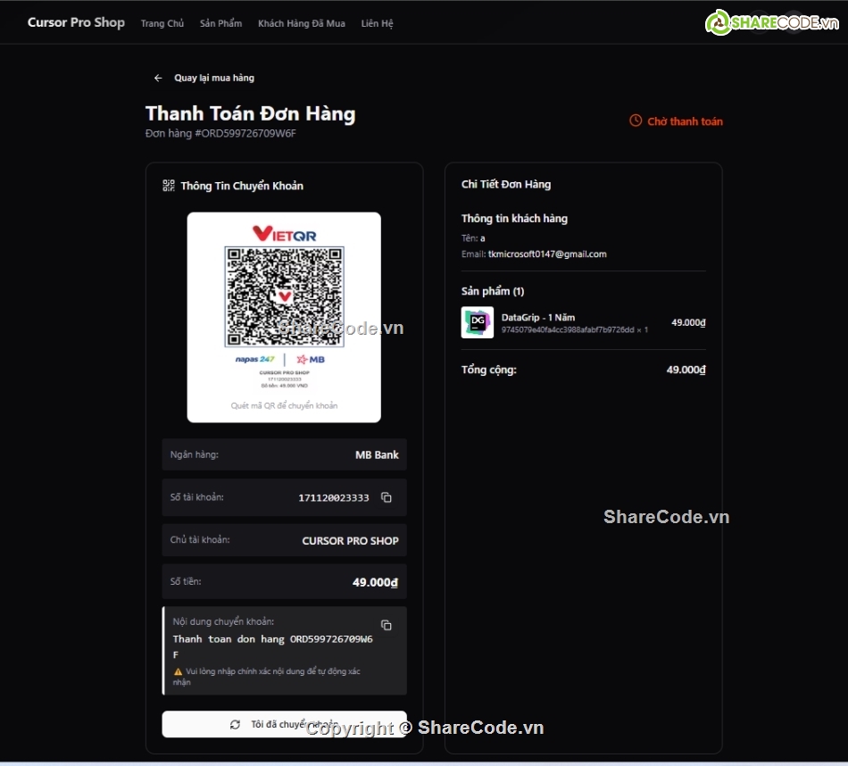Click the clock icon next to Chờ thanh toán

(x=635, y=121)
